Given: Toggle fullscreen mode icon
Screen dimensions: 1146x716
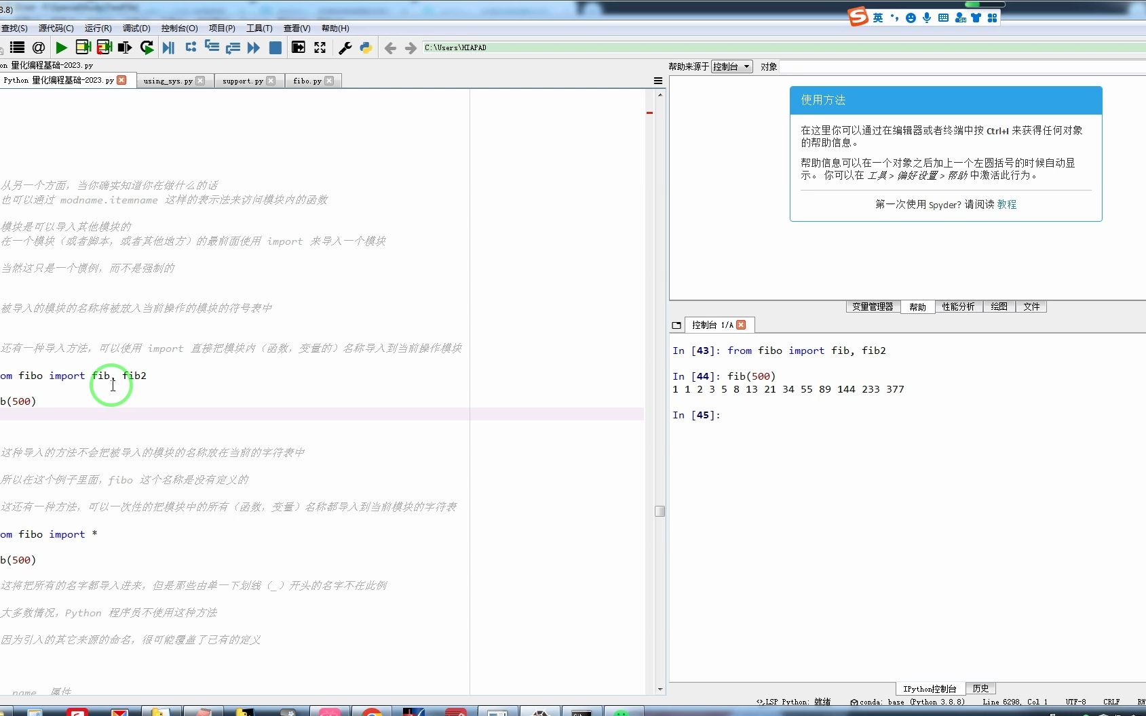Looking at the screenshot, I should pyautogui.click(x=320, y=47).
